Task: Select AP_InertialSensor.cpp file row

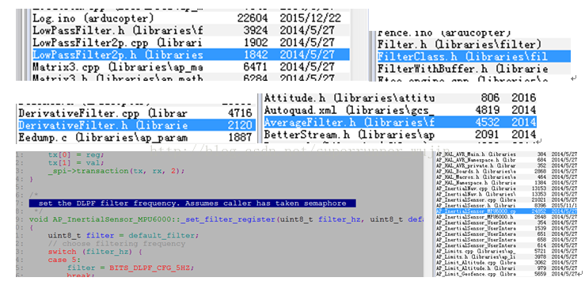Action: coord(507,199)
